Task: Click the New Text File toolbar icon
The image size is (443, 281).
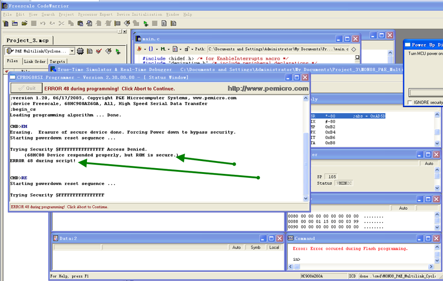Action: [5, 23]
